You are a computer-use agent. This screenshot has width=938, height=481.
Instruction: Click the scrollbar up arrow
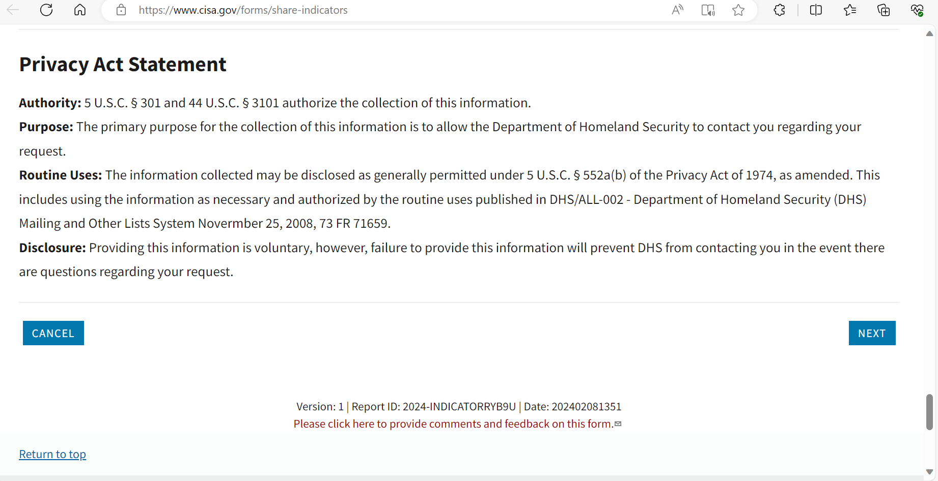click(929, 34)
